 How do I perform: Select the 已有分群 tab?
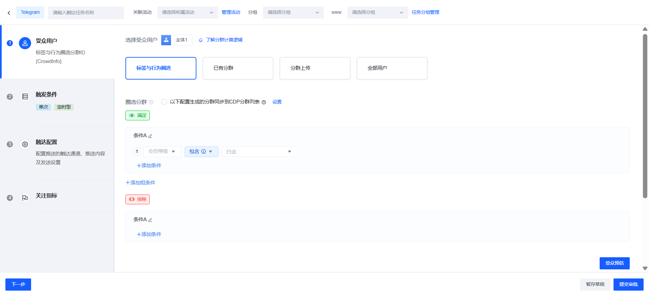click(238, 68)
